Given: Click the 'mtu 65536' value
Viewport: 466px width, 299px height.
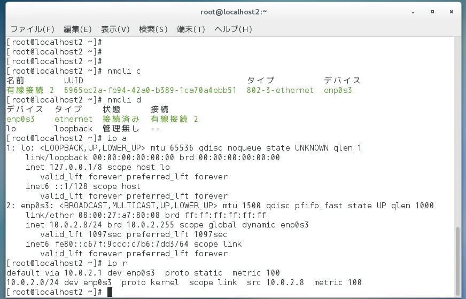Looking at the screenshot, I should pos(172,148).
